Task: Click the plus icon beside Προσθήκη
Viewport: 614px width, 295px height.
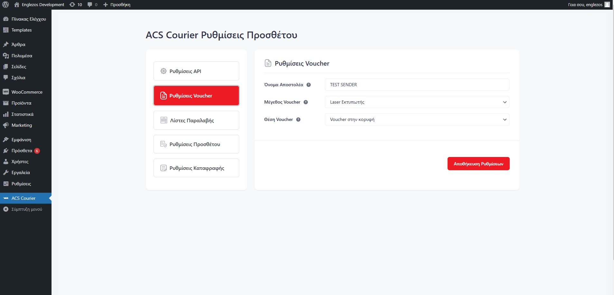Action: pyautogui.click(x=105, y=5)
